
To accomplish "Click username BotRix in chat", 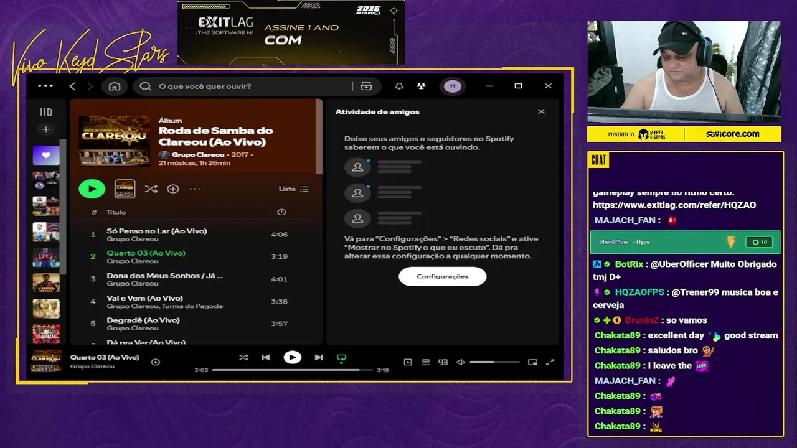I will tap(629, 264).
